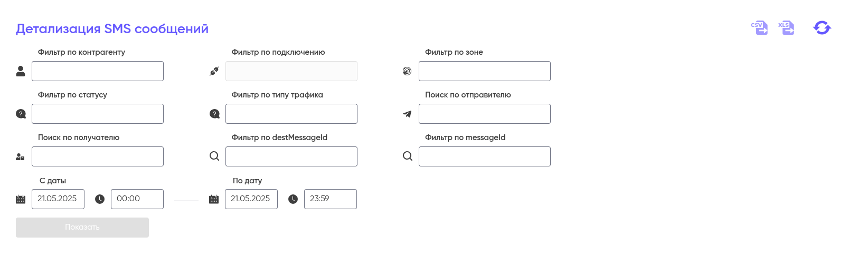Click the person icon beside contractor filter

[x=21, y=71]
